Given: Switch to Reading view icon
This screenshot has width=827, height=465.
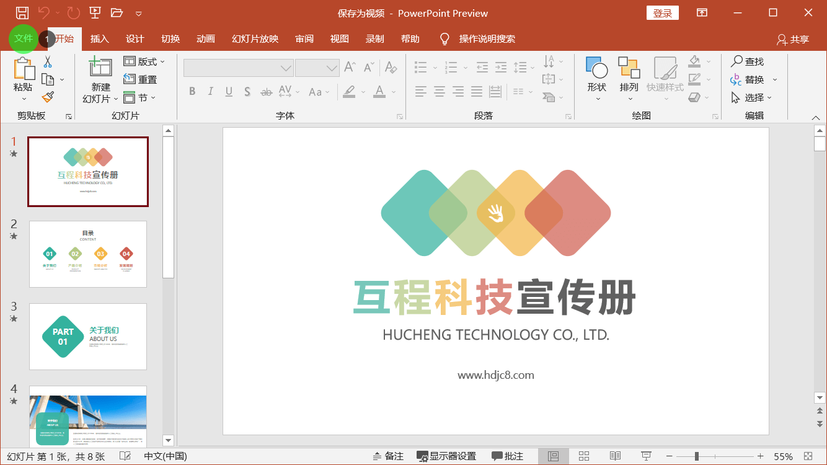Looking at the screenshot, I should [615, 456].
